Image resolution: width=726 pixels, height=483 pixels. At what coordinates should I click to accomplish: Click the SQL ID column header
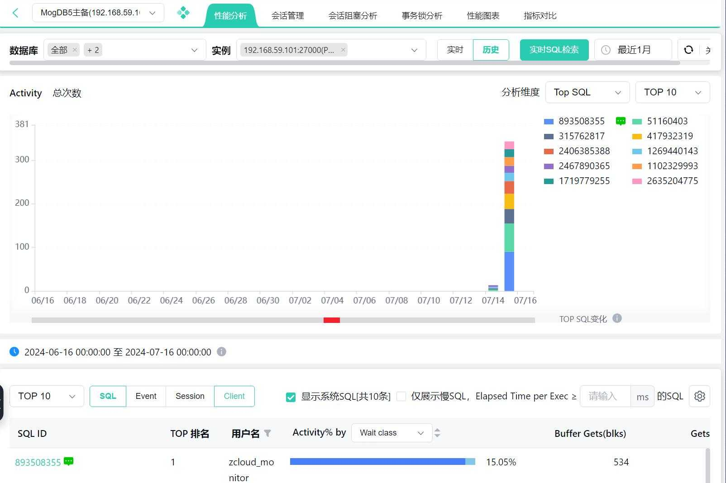point(32,434)
